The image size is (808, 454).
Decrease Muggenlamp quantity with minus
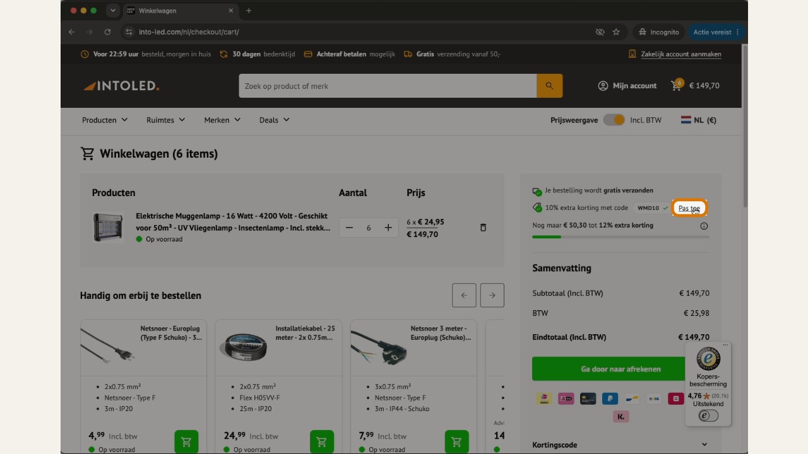(x=349, y=228)
